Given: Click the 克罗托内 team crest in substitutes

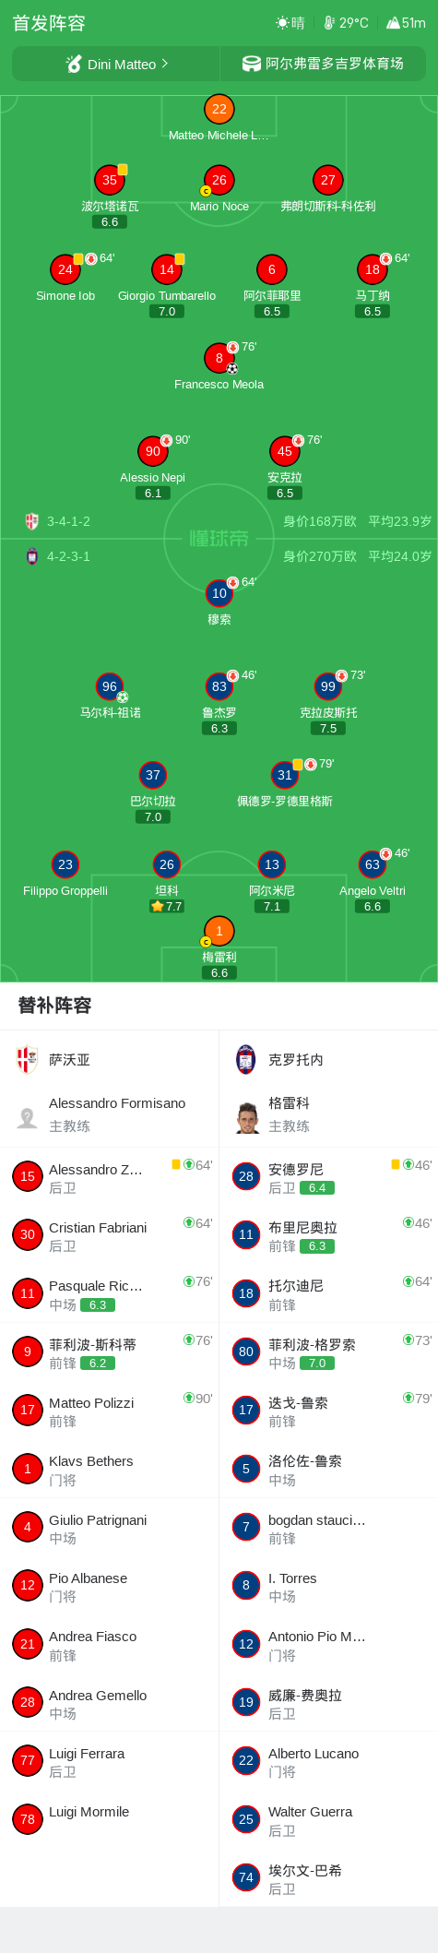Looking at the screenshot, I should (x=246, y=1060).
